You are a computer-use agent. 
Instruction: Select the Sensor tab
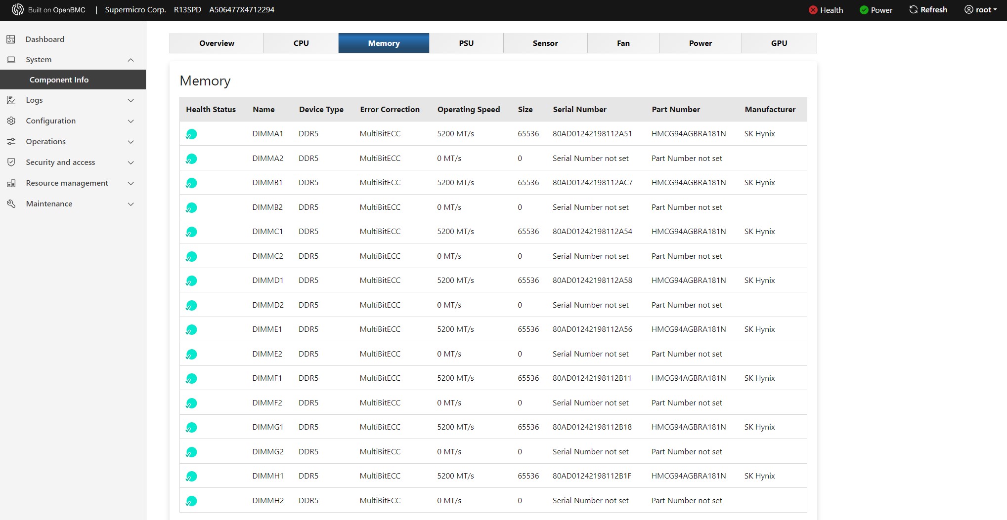[x=545, y=43]
